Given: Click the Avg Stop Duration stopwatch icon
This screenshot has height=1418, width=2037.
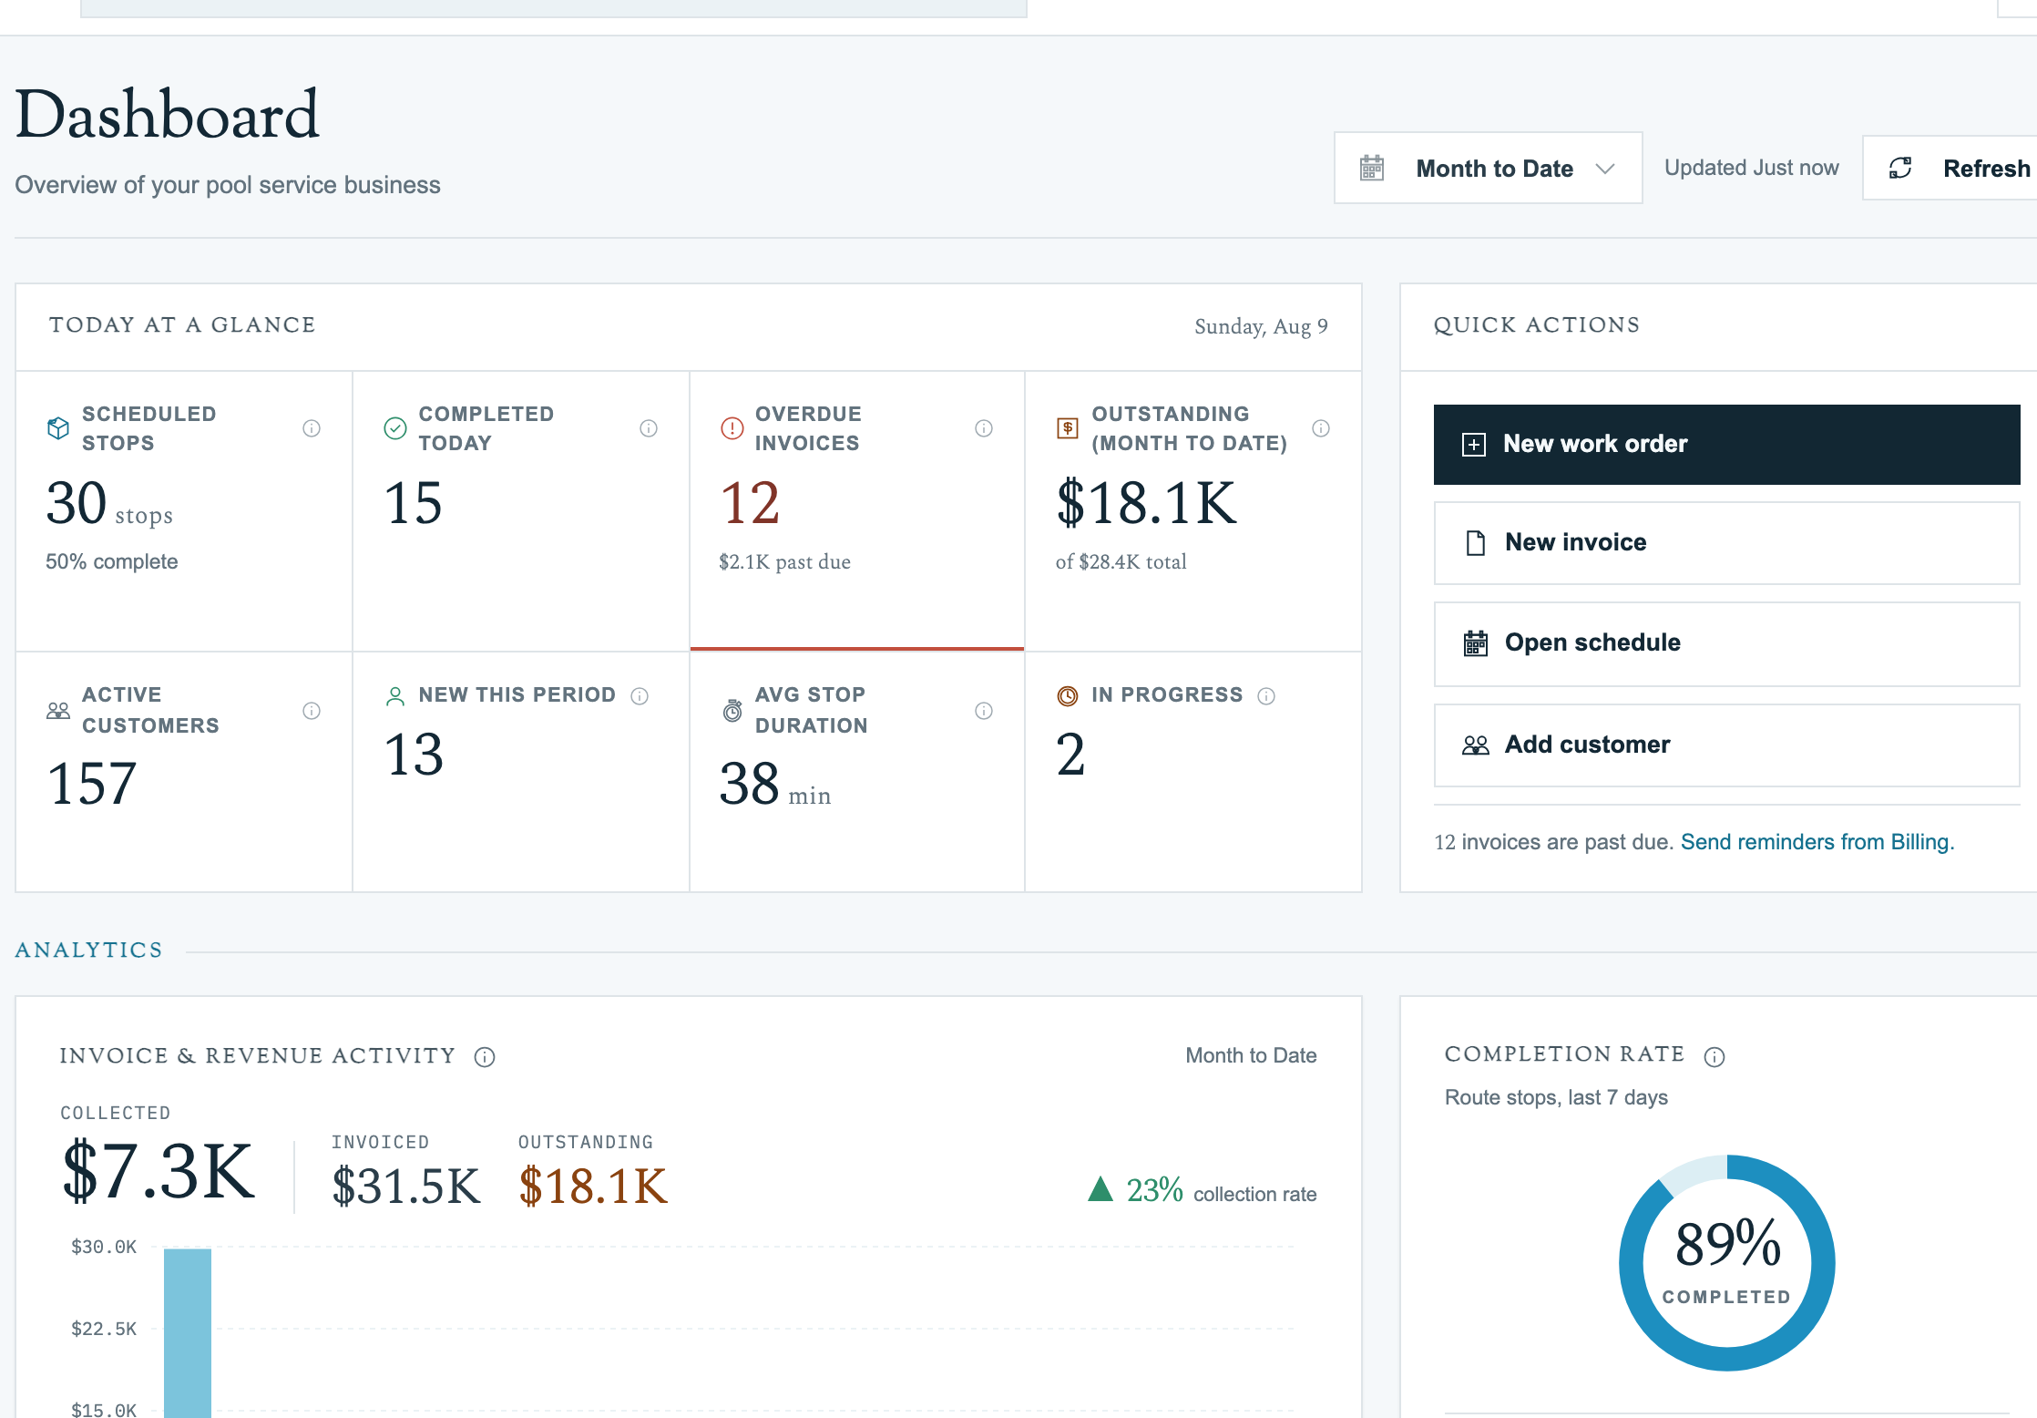Looking at the screenshot, I should click(x=732, y=711).
